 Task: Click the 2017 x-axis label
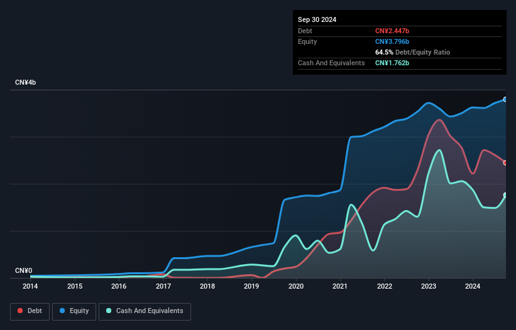[x=163, y=286]
